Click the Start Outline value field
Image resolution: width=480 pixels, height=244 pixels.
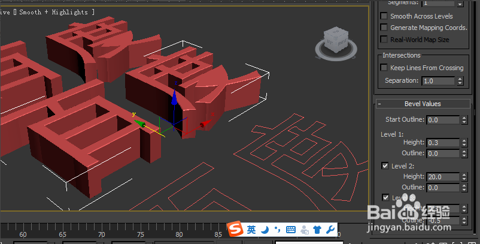443,120
